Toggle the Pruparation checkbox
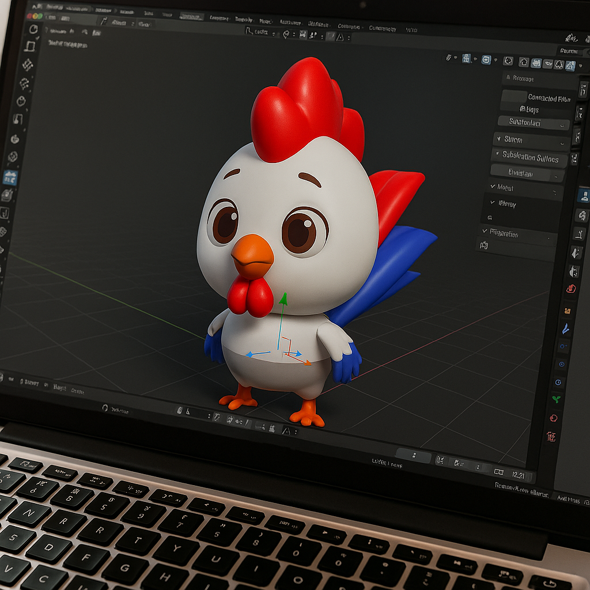Viewport: 590px width, 590px height. tap(485, 231)
